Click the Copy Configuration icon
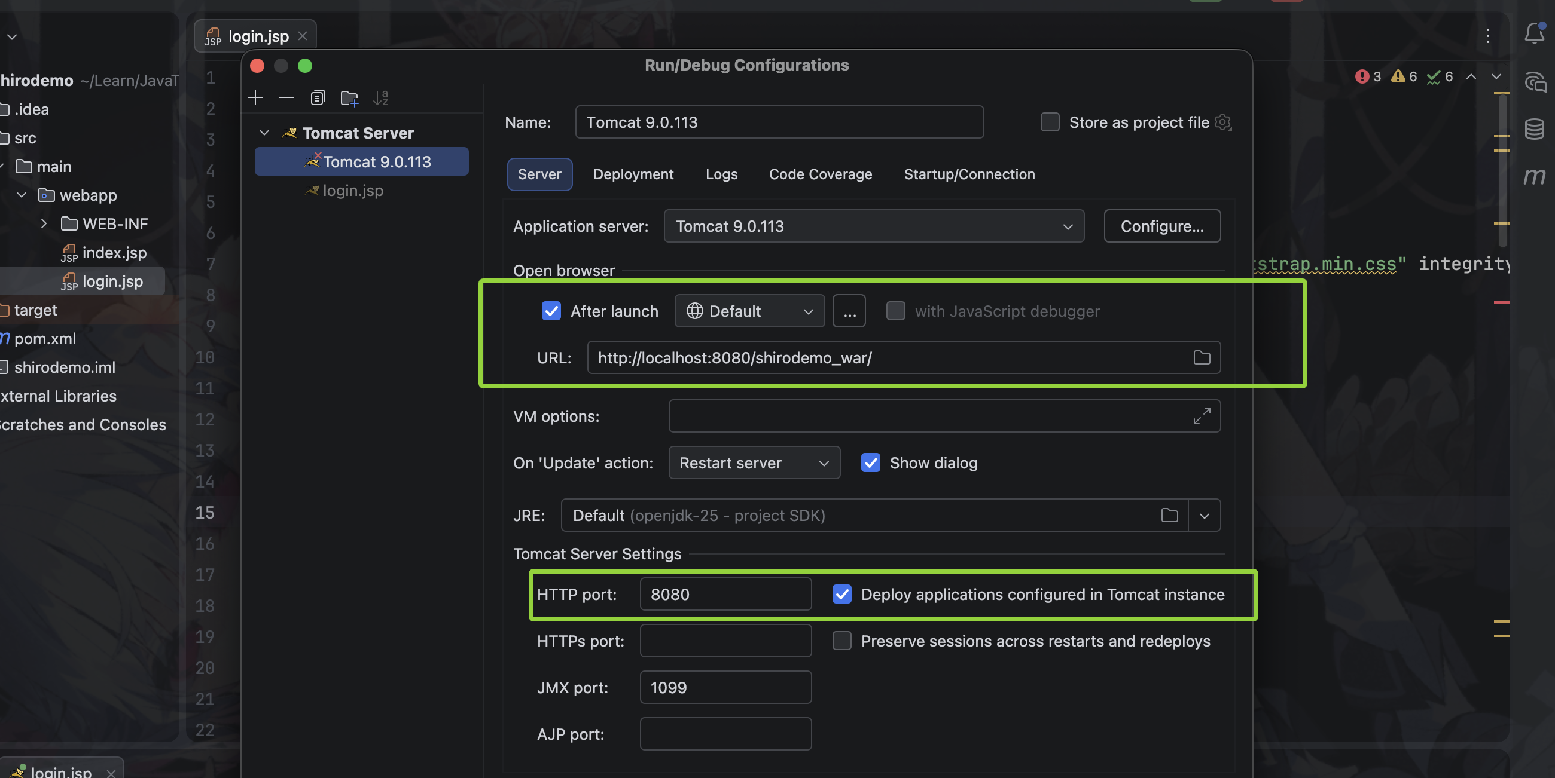 pos(318,98)
